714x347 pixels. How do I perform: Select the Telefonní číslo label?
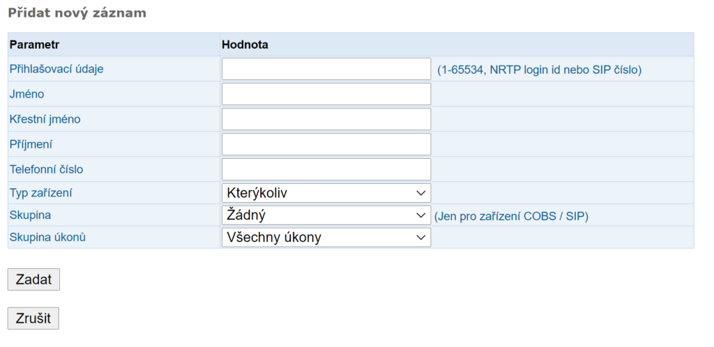(x=47, y=169)
